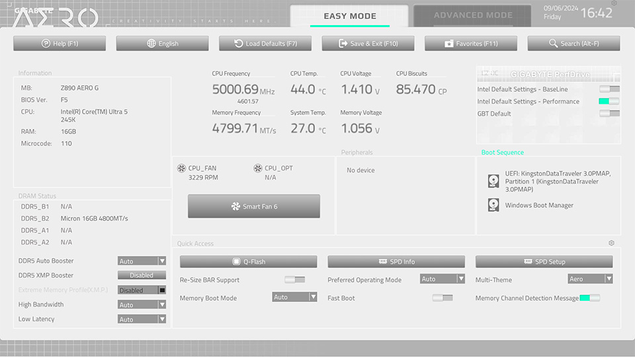The height and width of the screenshot is (357, 635).
Task: Switch to Advanced Mode tab
Action: pos(472,15)
